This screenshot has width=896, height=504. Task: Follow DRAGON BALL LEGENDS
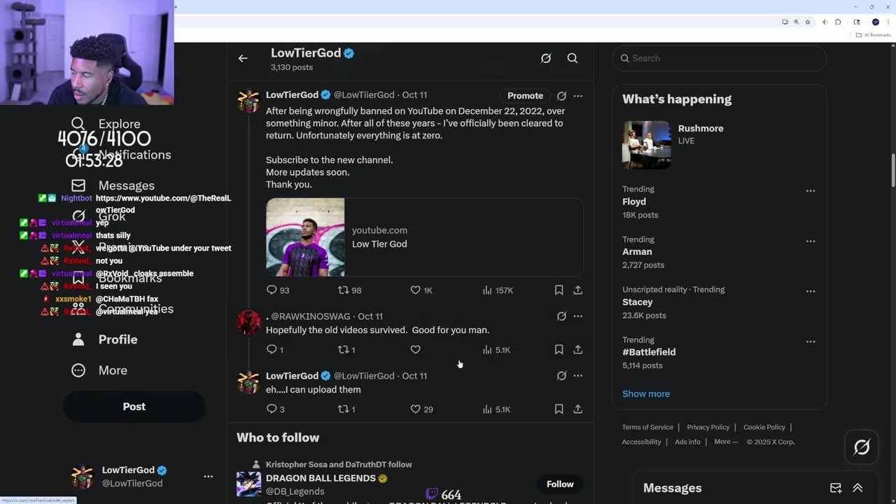pyautogui.click(x=560, y=484)
